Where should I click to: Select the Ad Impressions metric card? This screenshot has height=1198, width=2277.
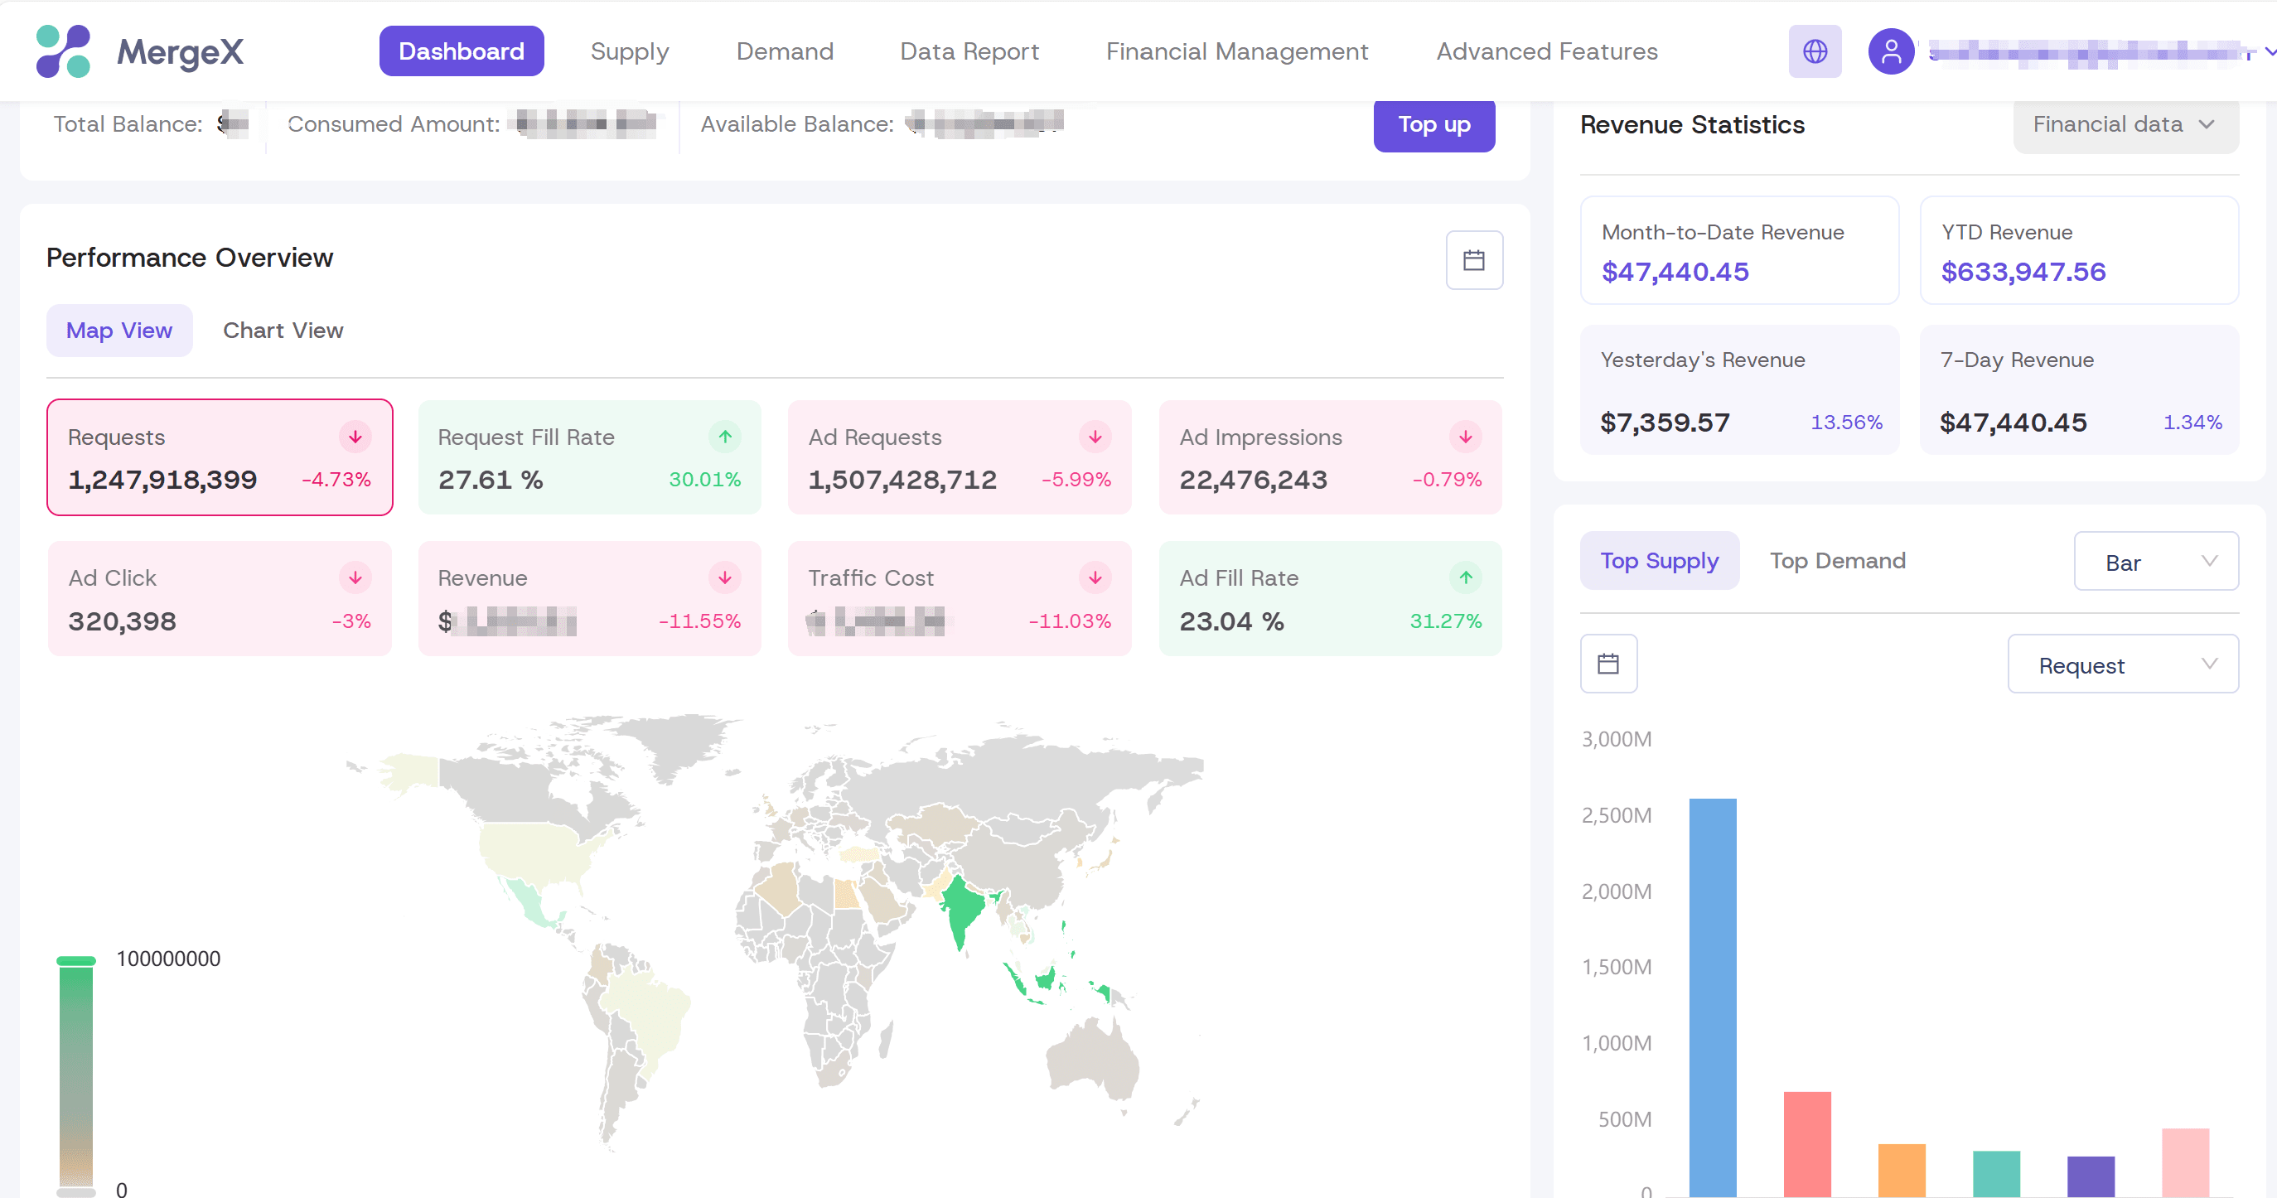coord(1329,457)
